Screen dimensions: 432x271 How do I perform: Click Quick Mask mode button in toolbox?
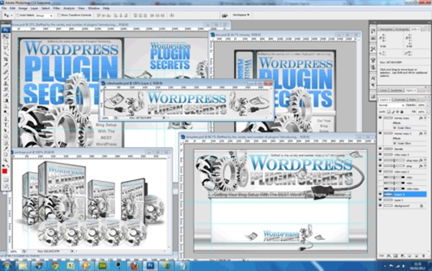pyautogui.click(x=6, y=179)
